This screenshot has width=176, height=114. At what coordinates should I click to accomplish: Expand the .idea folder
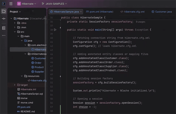click(15, 23)
